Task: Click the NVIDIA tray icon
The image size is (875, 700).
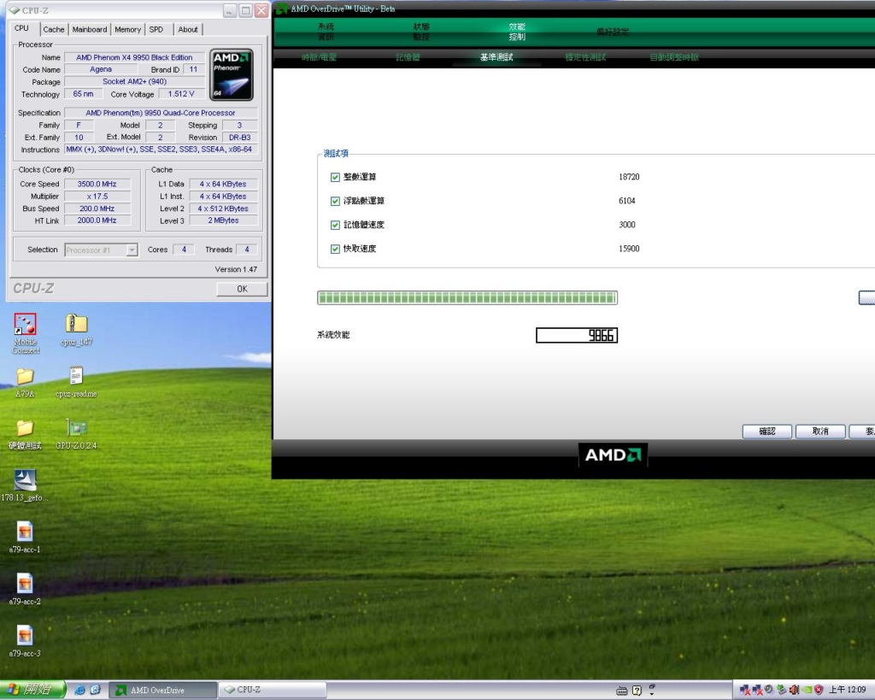Action: 807,690
